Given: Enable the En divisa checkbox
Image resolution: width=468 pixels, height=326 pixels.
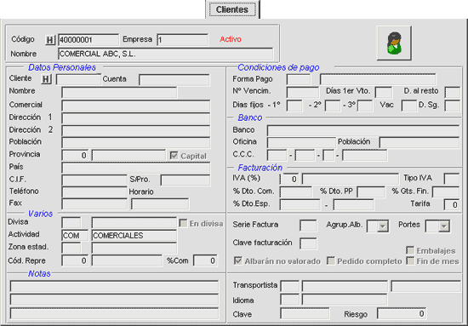Looking at the screenshot, I should pos(183,223).
